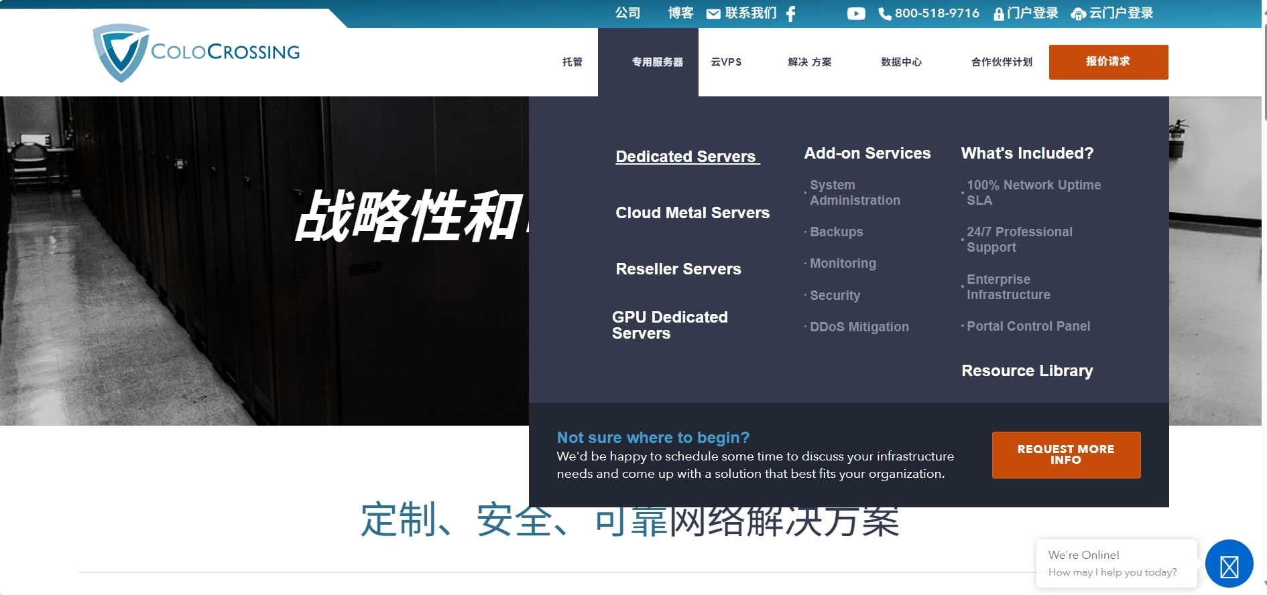Screen dimensions: 1267x595
Task: Click the phone number 800-518-9716
Action: [x=937, y=13]
